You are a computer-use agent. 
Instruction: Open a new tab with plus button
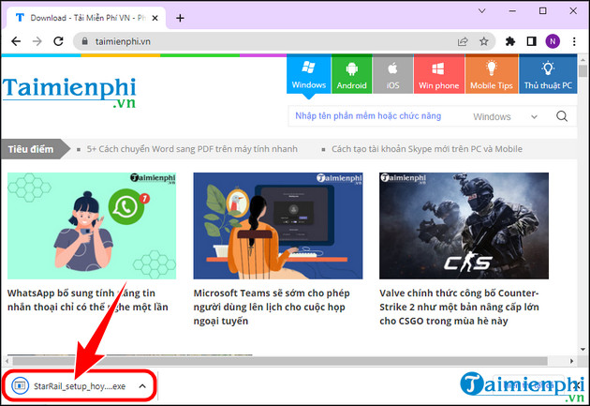[180, 18]
